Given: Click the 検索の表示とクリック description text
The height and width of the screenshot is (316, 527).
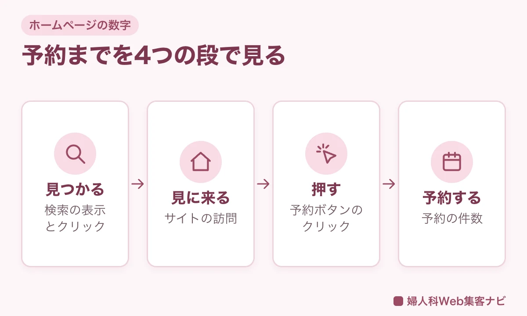Looking at the screenshot, I should [x=75, y=218].
